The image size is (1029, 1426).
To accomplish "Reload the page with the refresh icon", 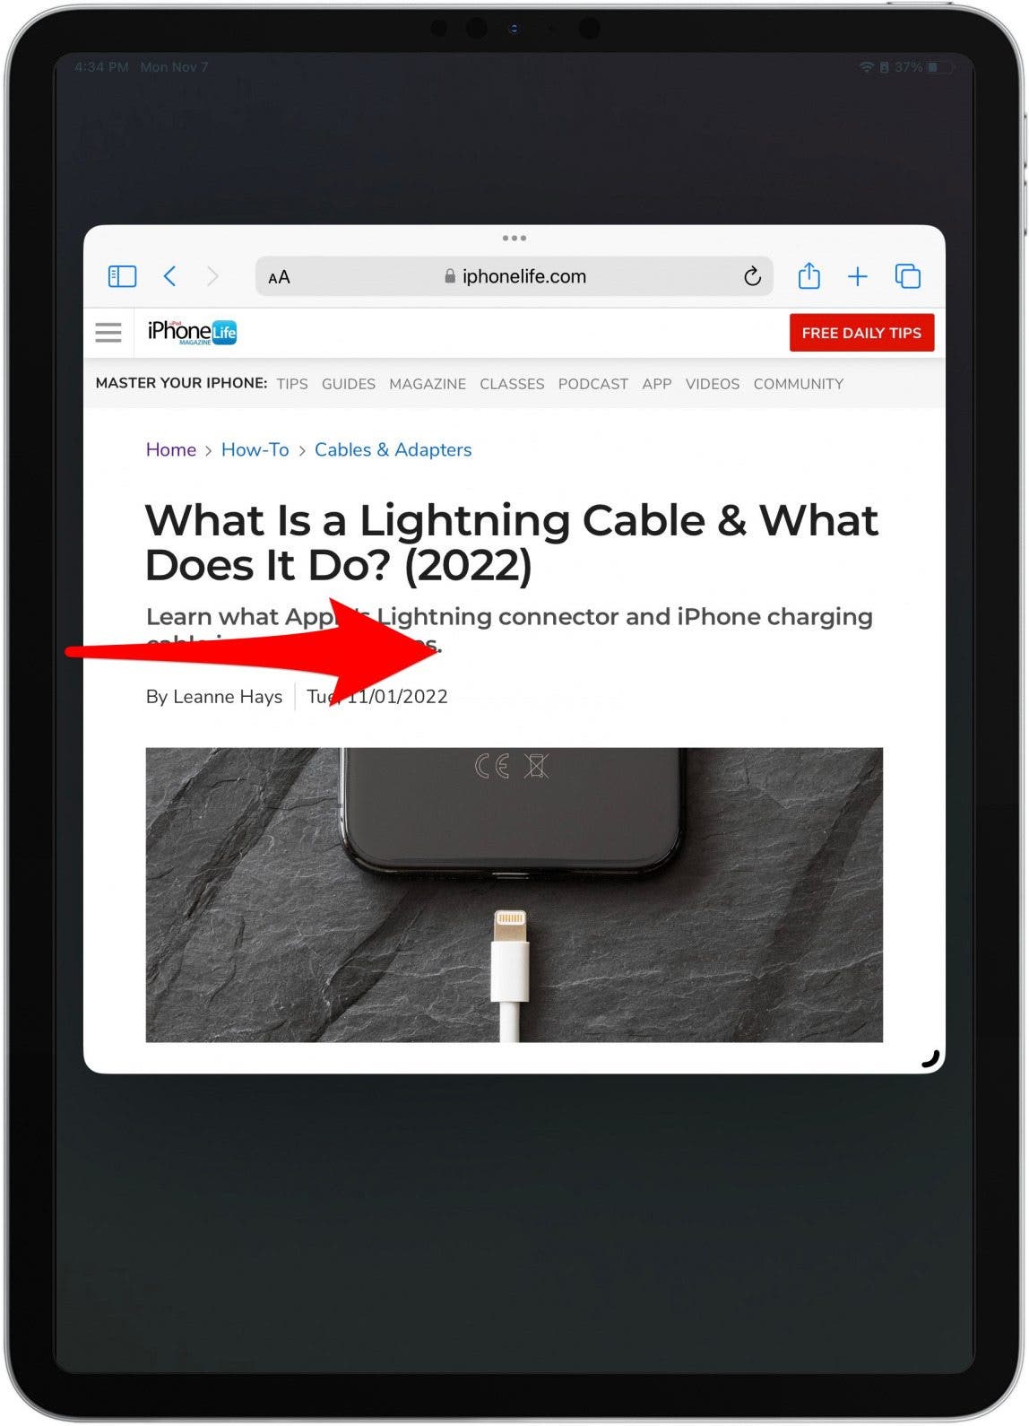I will [752, 276].
